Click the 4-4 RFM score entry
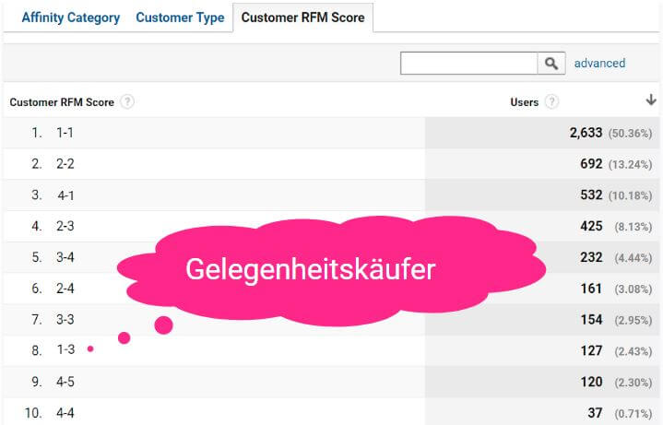This screenshot has width=663, height=425. click(66, 413)
